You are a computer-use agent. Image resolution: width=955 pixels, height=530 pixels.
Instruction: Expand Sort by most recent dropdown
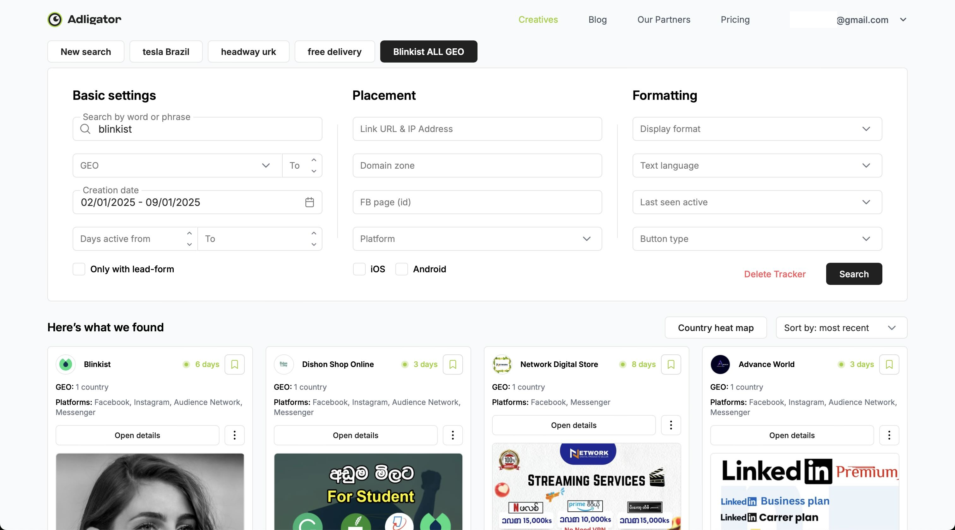coord(841,328)
